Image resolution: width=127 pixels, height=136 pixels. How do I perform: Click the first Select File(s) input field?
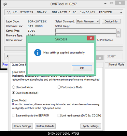86,31
